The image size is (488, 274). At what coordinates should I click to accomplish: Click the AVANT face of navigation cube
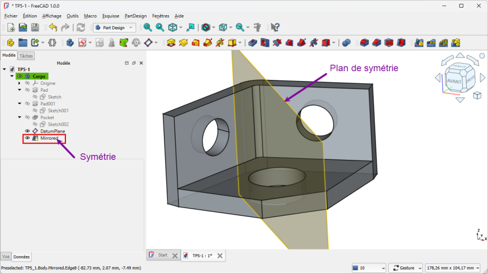(454, 80)
